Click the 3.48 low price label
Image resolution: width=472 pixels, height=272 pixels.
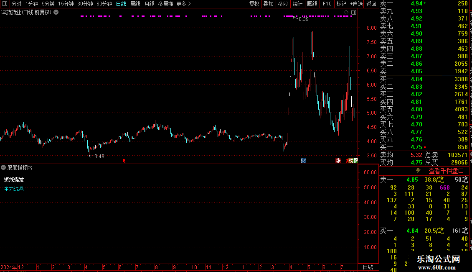pos(99,157)
